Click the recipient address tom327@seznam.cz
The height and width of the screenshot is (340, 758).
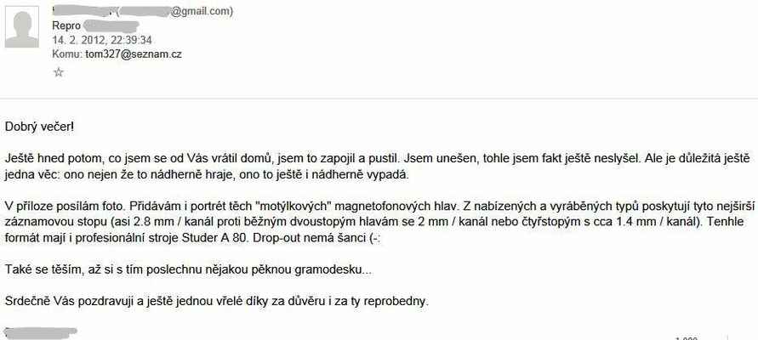pyautogui.click(x=134, y=54)
